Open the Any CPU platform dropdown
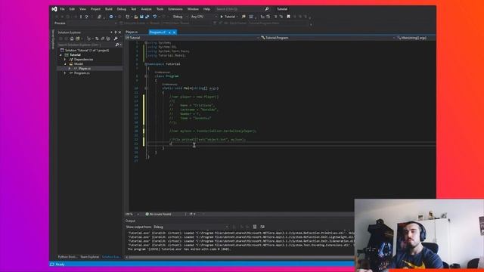This screenshot has width=484, height=272. (203, 17)
